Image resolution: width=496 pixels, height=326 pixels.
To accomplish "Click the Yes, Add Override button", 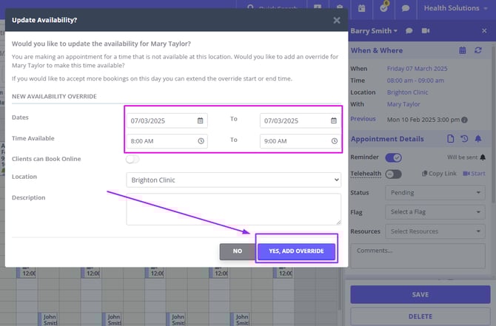I will [x=296, y=251].
